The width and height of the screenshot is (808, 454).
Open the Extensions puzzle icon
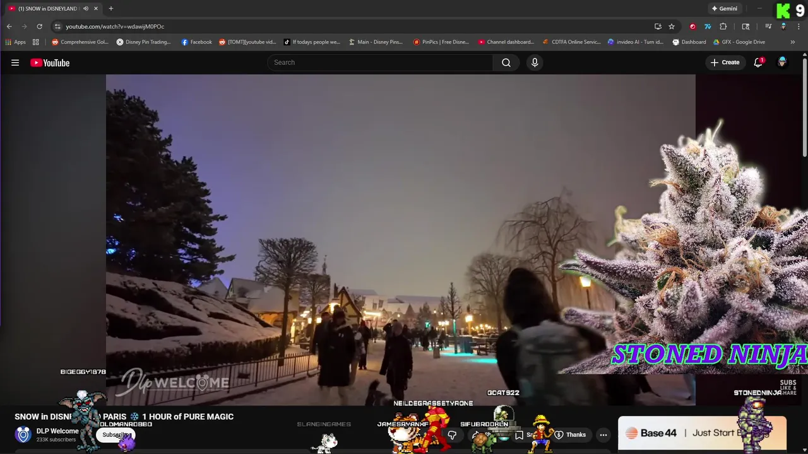pyautogui.click(x=723, y=26)
